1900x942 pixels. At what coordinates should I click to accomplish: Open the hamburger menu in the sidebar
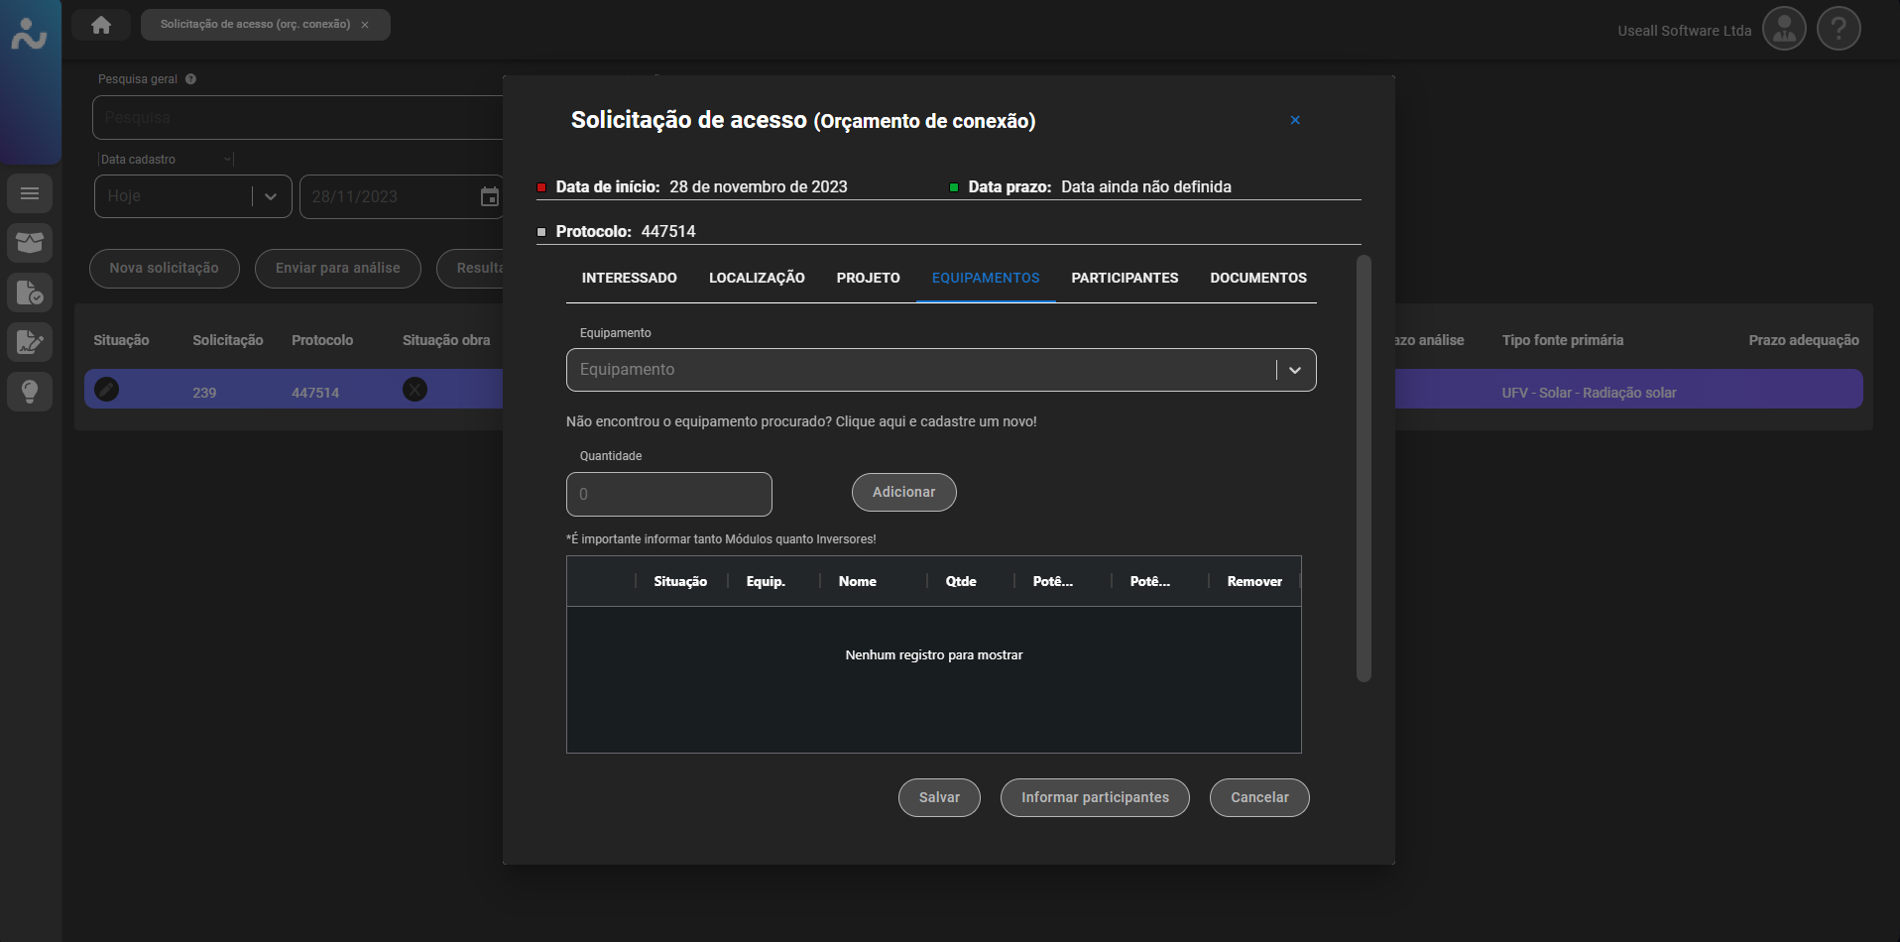30,193
